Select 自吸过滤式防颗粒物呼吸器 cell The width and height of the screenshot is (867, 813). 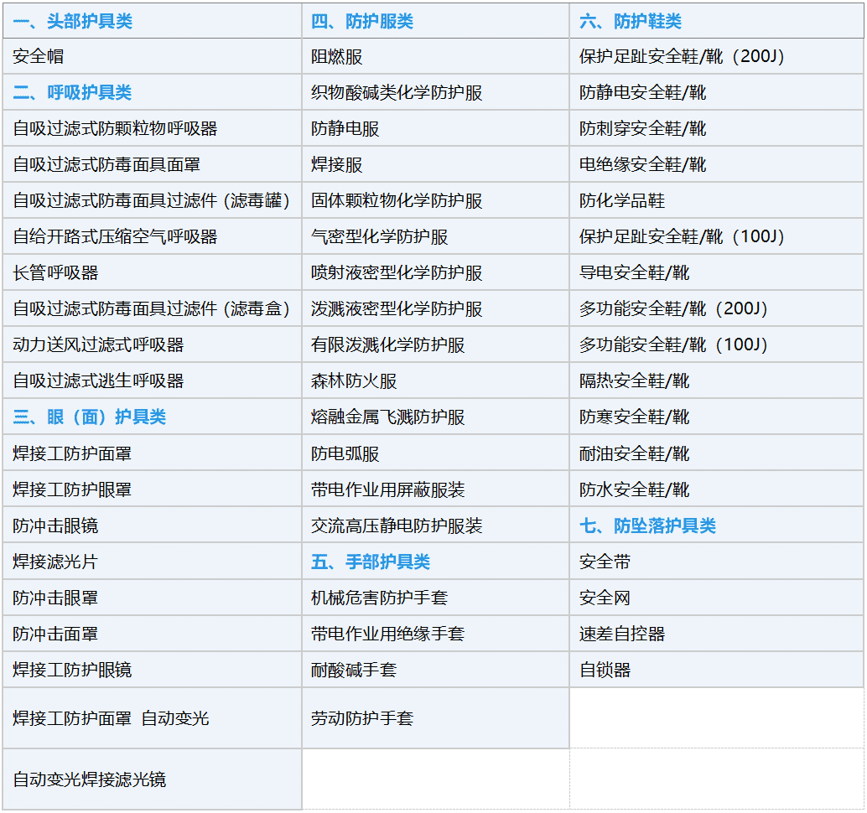pyautogui.click(x=152, y=128)
